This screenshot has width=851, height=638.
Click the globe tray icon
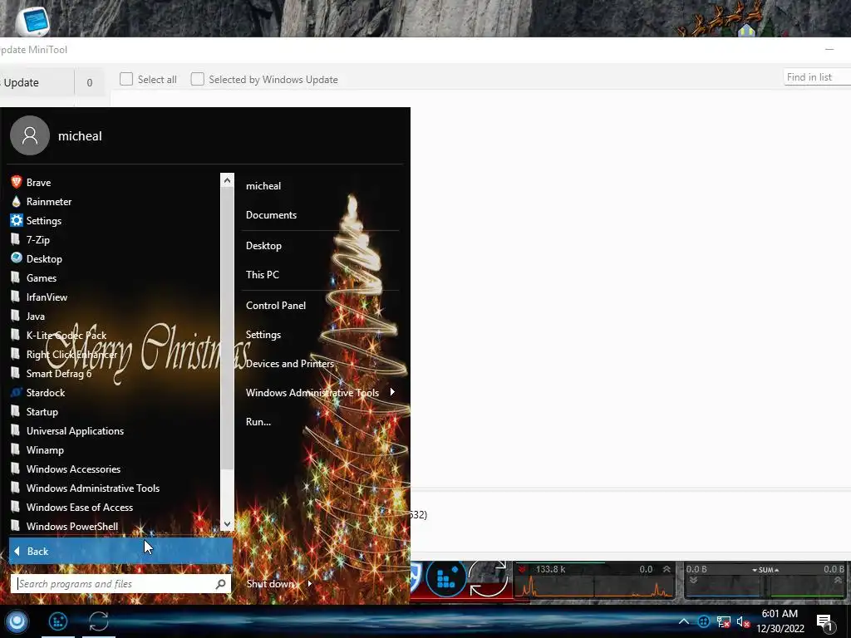[703, 621]
